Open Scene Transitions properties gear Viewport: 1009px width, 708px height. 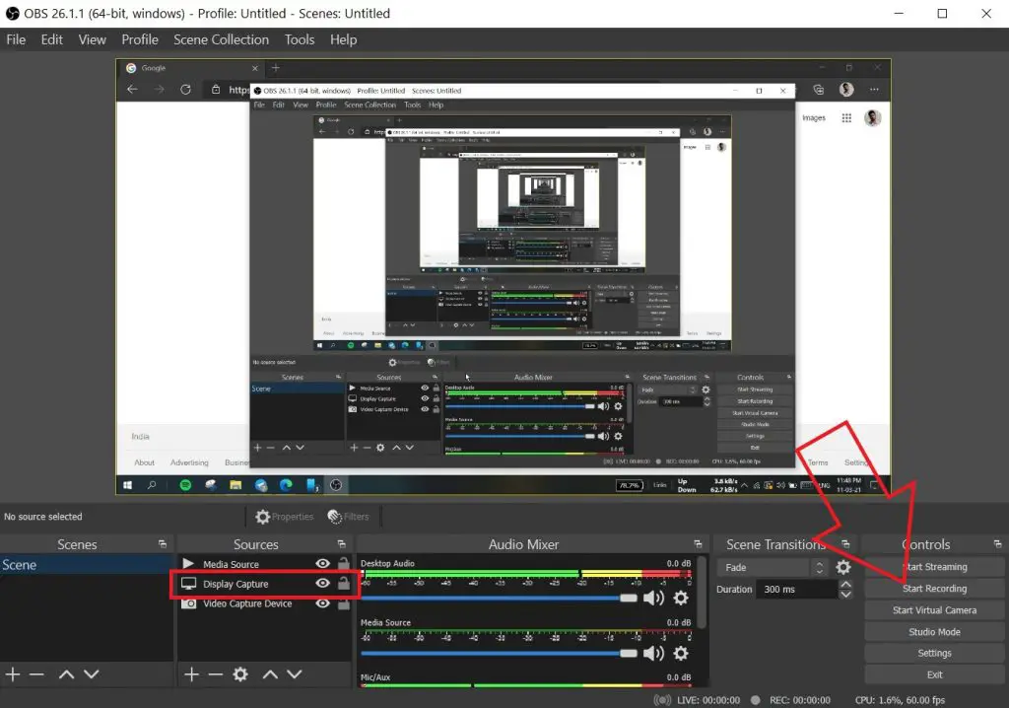[x=842, y=568]
